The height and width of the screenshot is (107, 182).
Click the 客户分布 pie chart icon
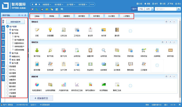point(64,50)
